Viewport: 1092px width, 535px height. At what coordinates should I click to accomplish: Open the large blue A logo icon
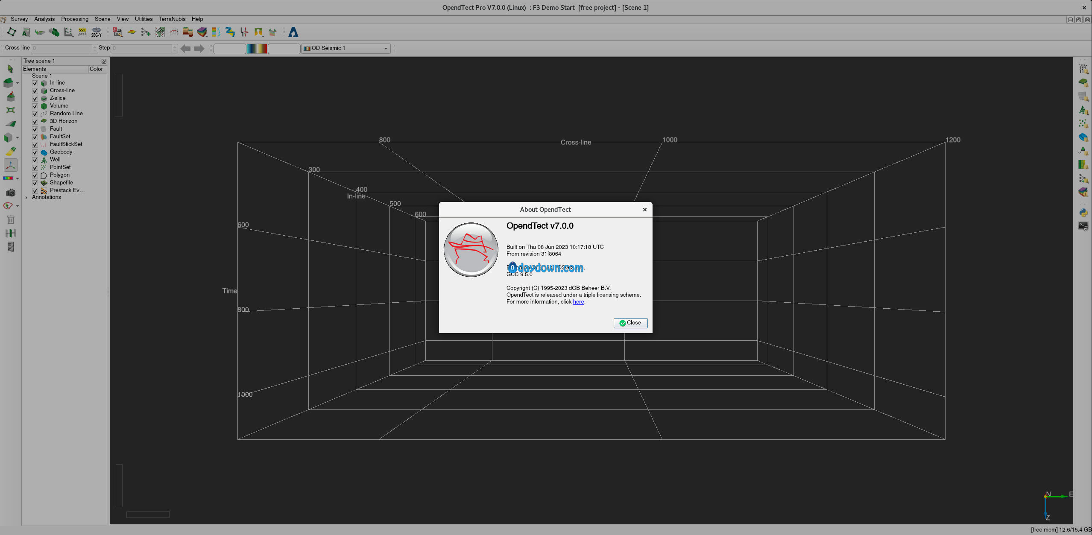(293, 32)
